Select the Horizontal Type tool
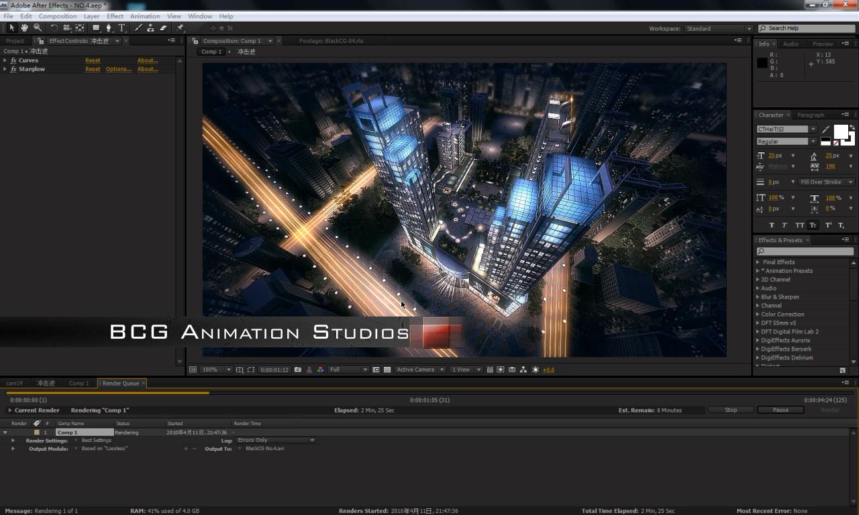The image size is (859, 515). (x=121, y=28)
